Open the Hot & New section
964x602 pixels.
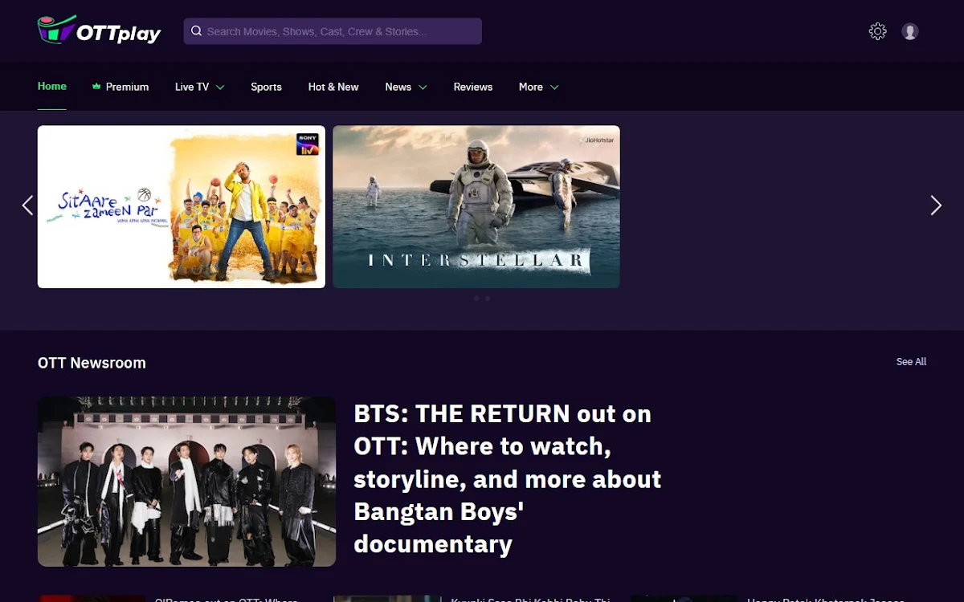tap(333, 87)
